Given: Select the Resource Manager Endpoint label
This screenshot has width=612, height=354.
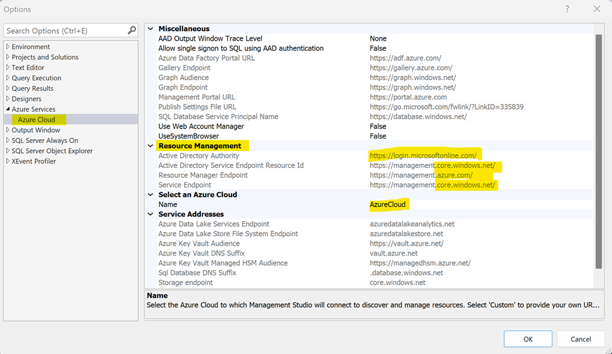Looking at the screenshot, I should [x=203, y=175].
